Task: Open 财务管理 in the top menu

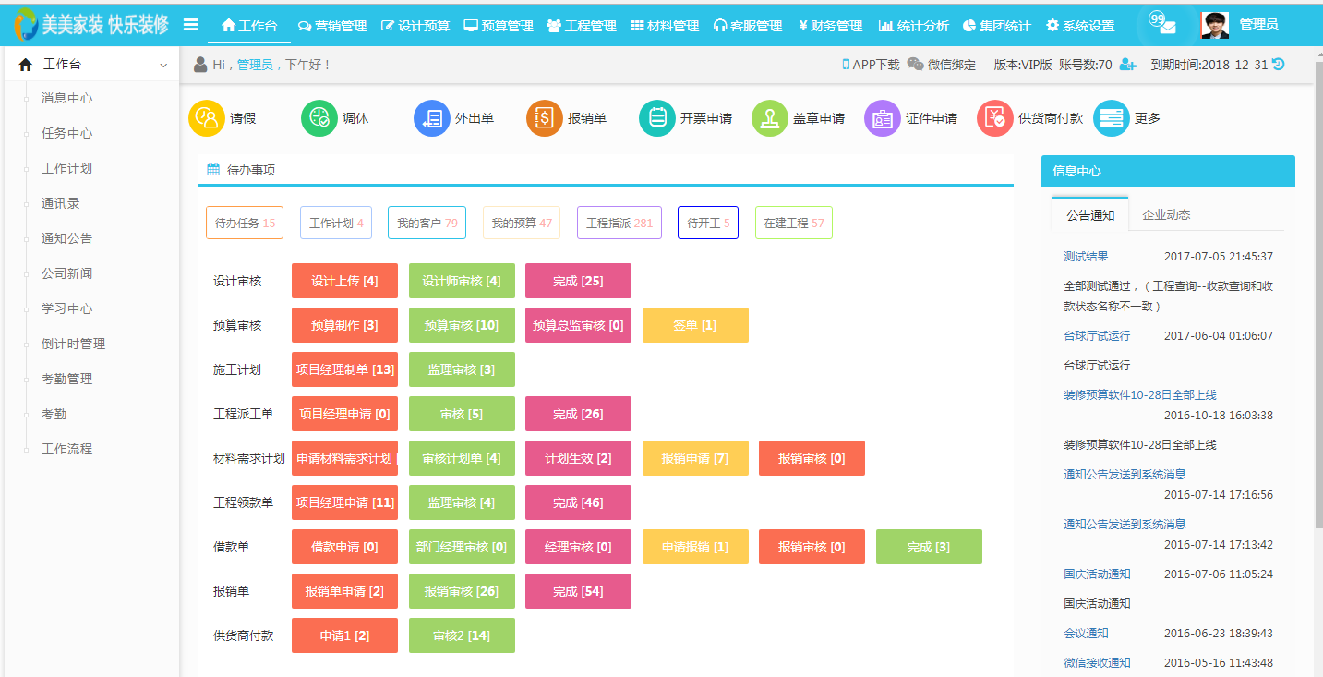Action: (x=830, y=26)
